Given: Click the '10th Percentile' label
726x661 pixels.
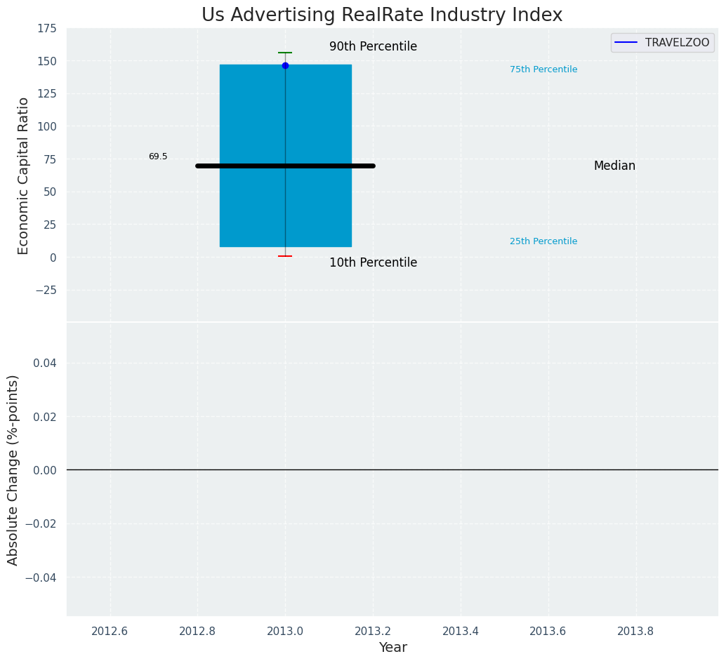Looking at the screenshot, I should coord(374,262).
